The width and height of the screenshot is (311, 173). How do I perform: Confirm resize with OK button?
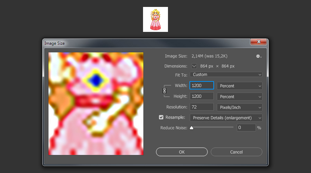pyautogui.click(x=182, y=152)
